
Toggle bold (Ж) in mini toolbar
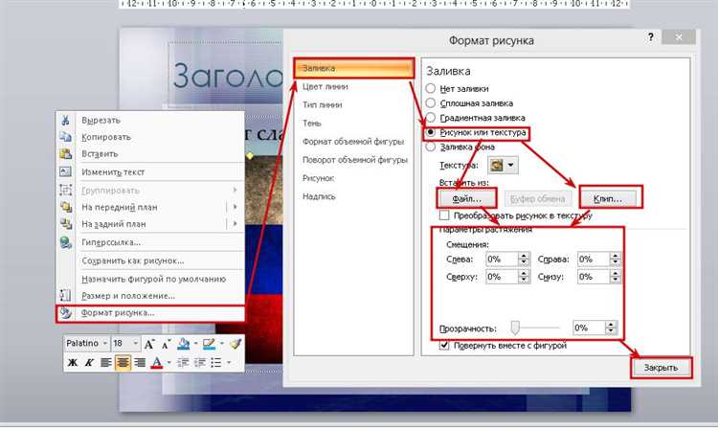pos(73,363)
